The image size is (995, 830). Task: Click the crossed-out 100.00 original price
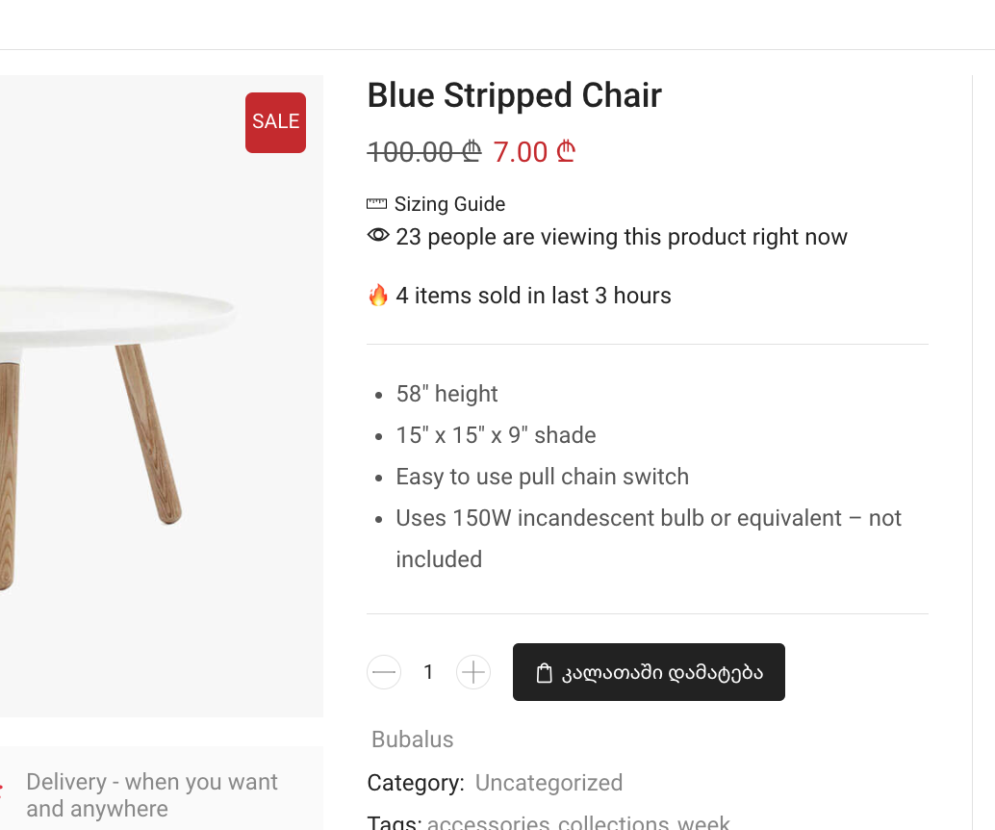(424, 152)
